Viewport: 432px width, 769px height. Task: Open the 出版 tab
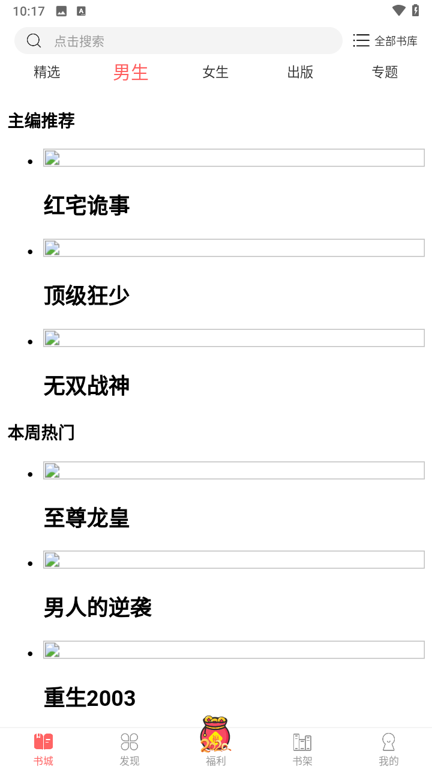coord(300,72)
